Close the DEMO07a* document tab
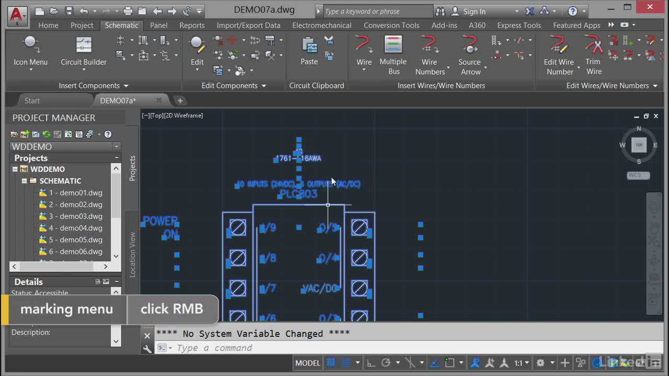The image size is (669, 376). tap(159, 100)
